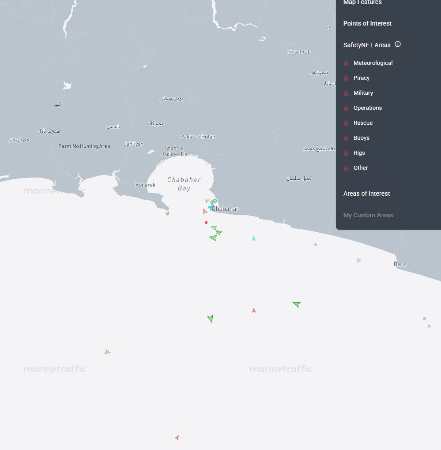Enable the Buoys SafetyNET layer

pyautogui.click(x=362, y=138)
